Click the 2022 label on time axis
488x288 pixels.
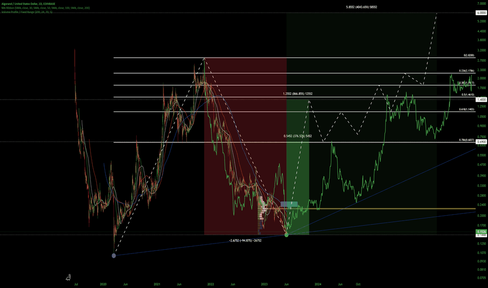210,284
